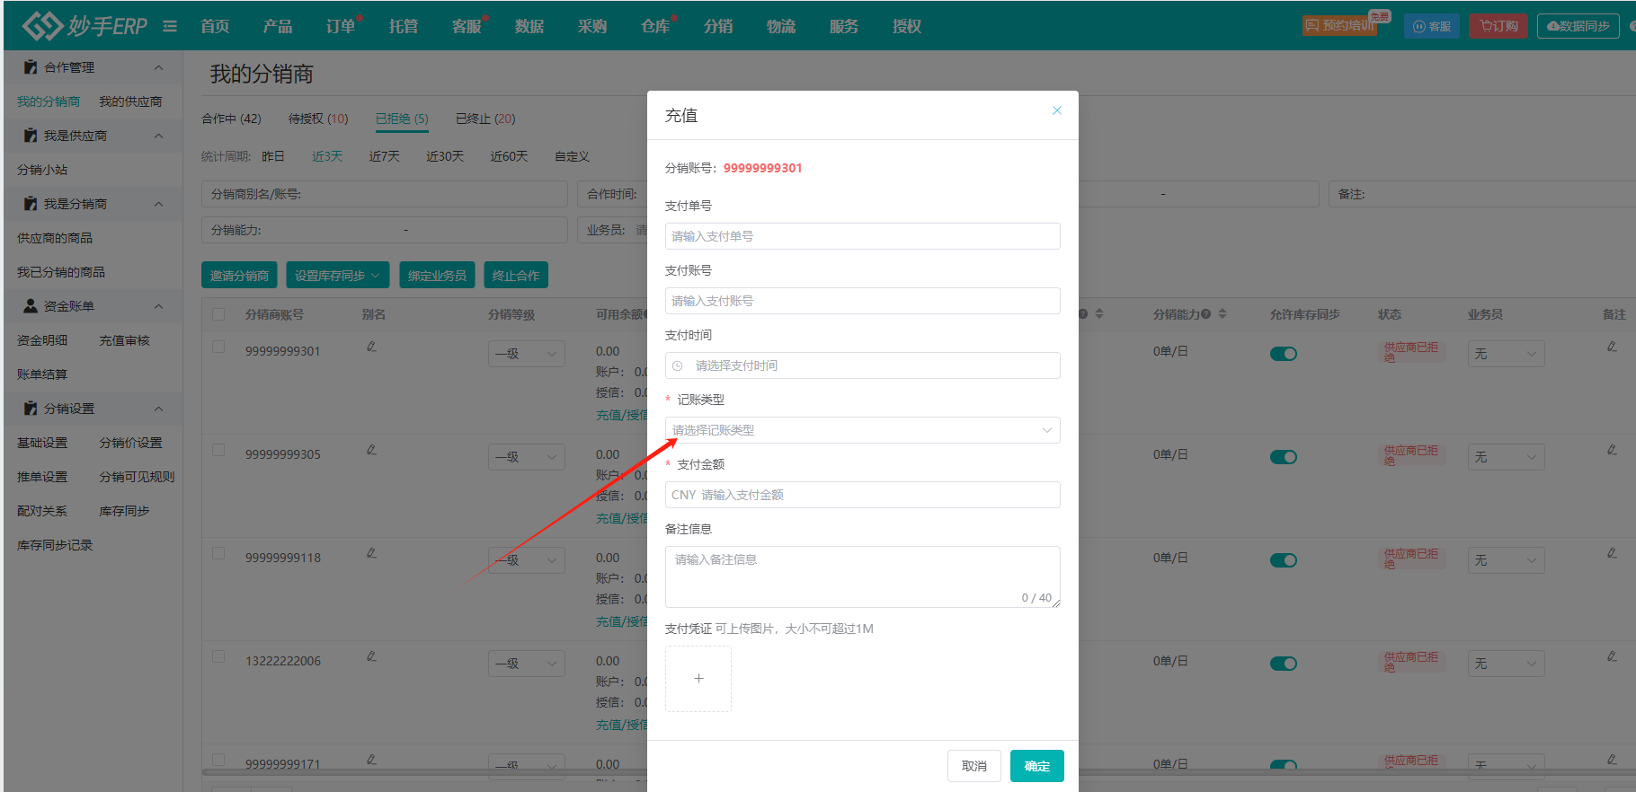Open 我的供应商 sidebar link
The height and width of the screenshot is (792, 1636).
click(130, 101)
